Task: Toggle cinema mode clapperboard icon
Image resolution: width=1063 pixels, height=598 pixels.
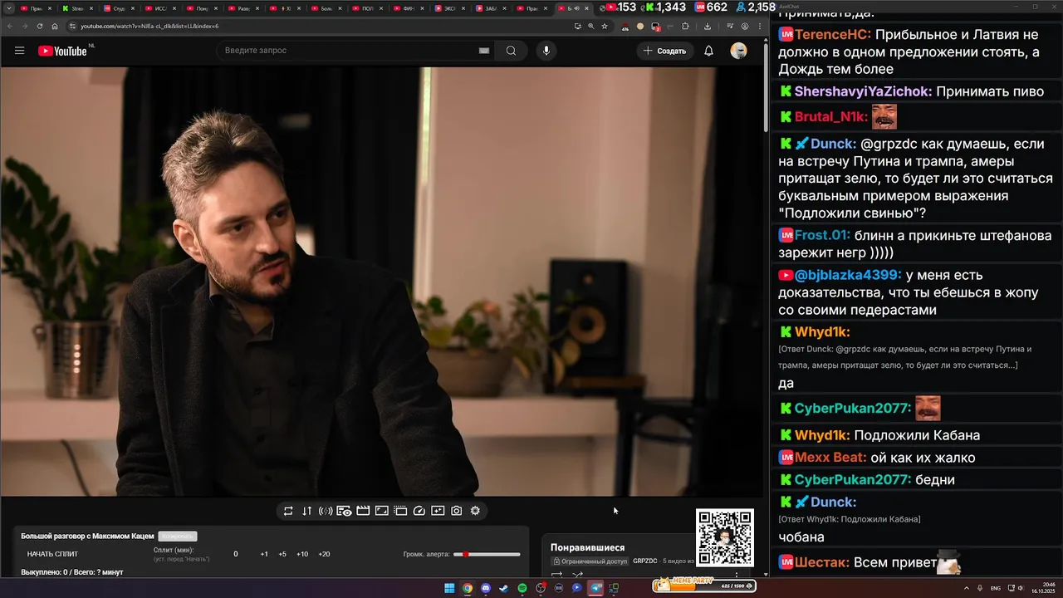Action: (x=363, y=511)
